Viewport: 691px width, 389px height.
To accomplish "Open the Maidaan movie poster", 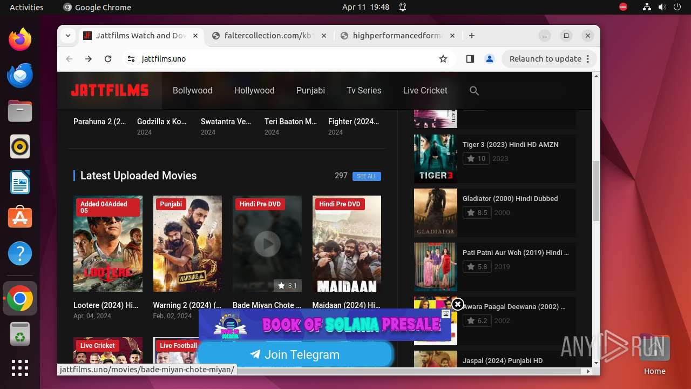I will (347, 244).
